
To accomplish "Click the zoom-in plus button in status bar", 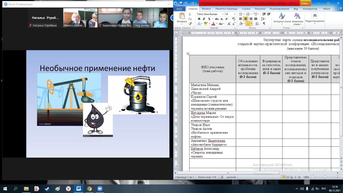I will pos(337,177).
